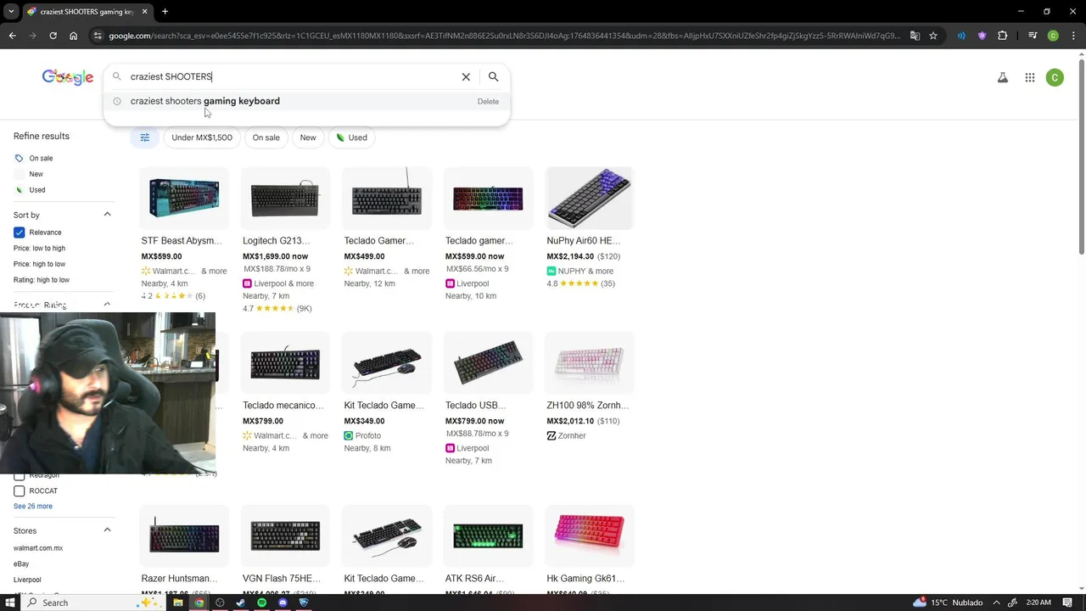This screenshot has height=611, width=1086.
Task: Select the Under MX$1,500 filter chip
Action: click(202, 137)
